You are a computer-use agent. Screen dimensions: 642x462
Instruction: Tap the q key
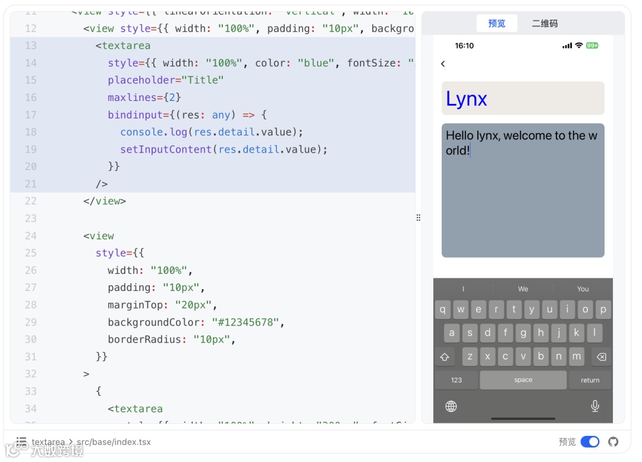(x=443, y=309)
